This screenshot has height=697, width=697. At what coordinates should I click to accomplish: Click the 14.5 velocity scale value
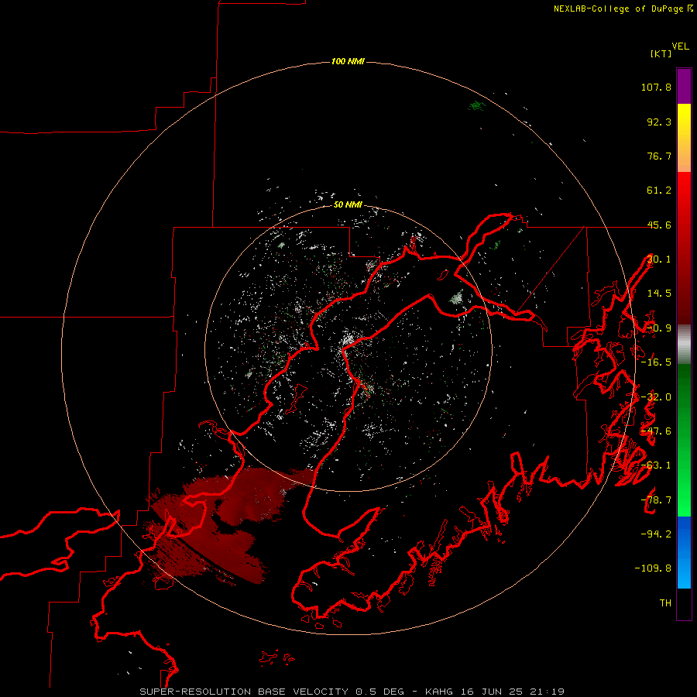point(659,294)
